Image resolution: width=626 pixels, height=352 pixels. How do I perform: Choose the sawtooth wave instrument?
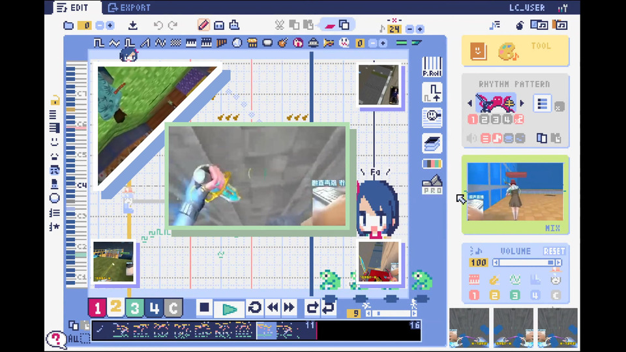[145, 43]
